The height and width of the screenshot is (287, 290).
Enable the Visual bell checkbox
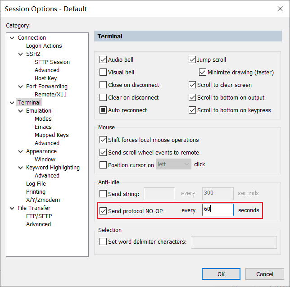pyautogui.click(x=103, y=72)
